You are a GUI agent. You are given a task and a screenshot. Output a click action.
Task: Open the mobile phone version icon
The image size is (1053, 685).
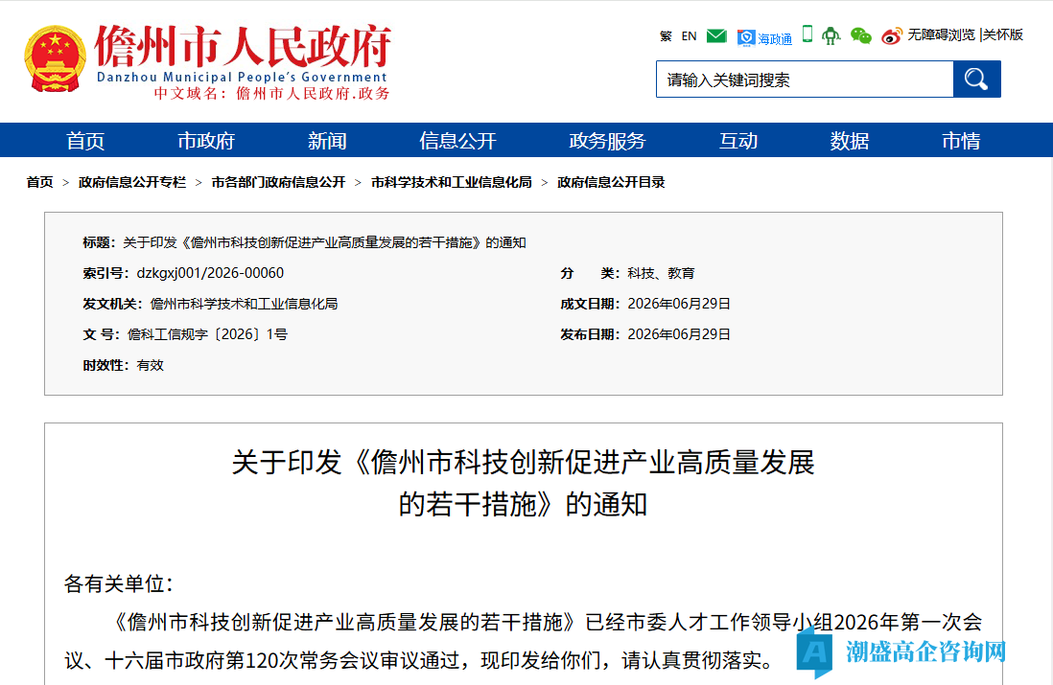click(x=807, y=34)
